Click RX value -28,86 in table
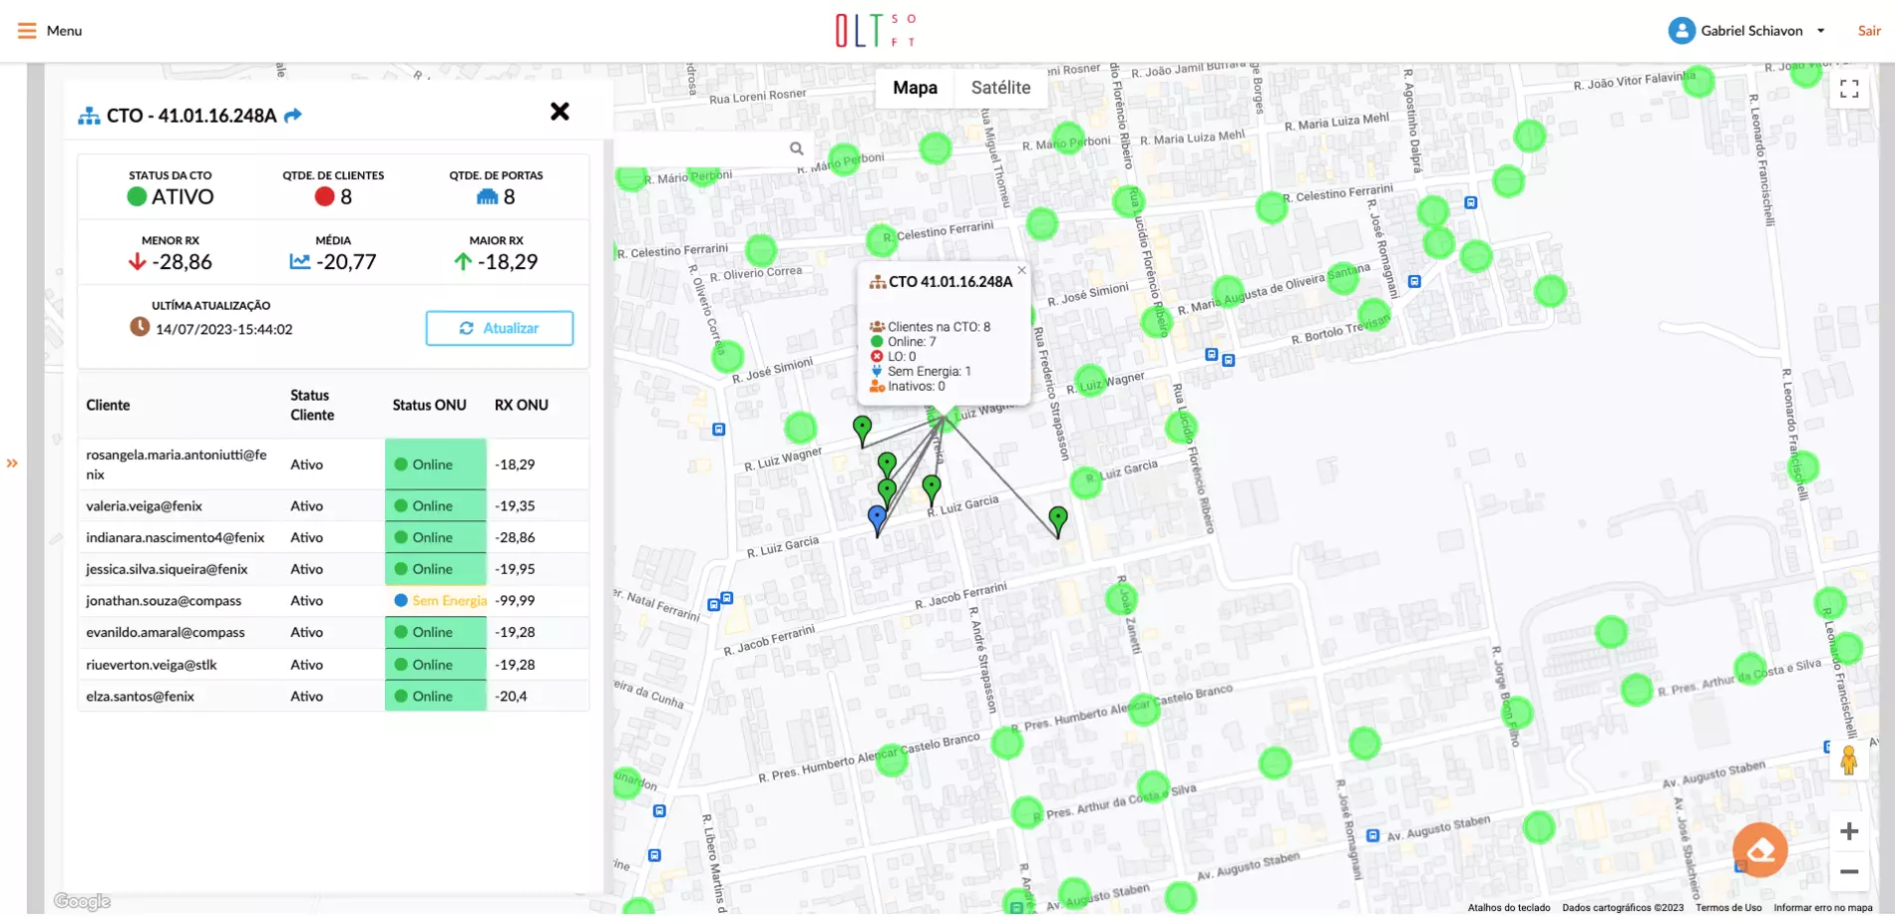The image size is (1895, 917). pyautogui.click(x=515, y=538)
